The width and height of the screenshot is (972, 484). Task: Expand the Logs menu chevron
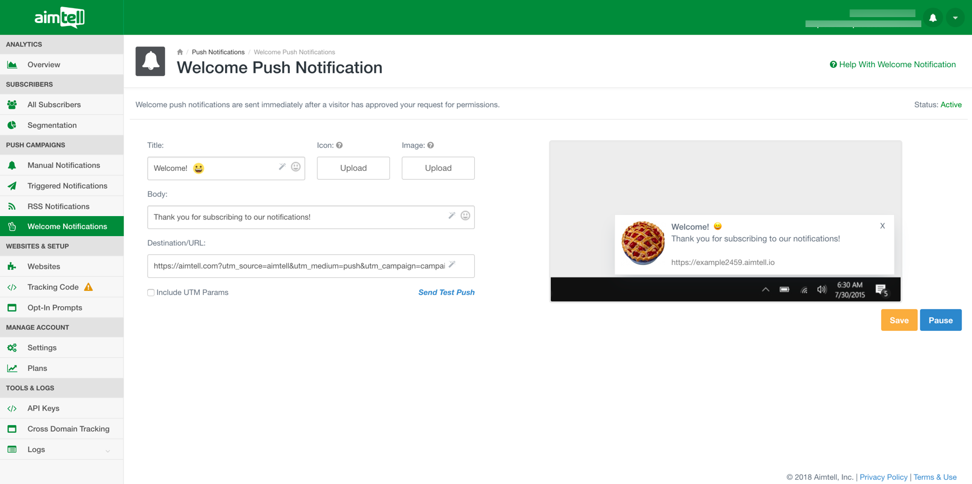[108, 450]
